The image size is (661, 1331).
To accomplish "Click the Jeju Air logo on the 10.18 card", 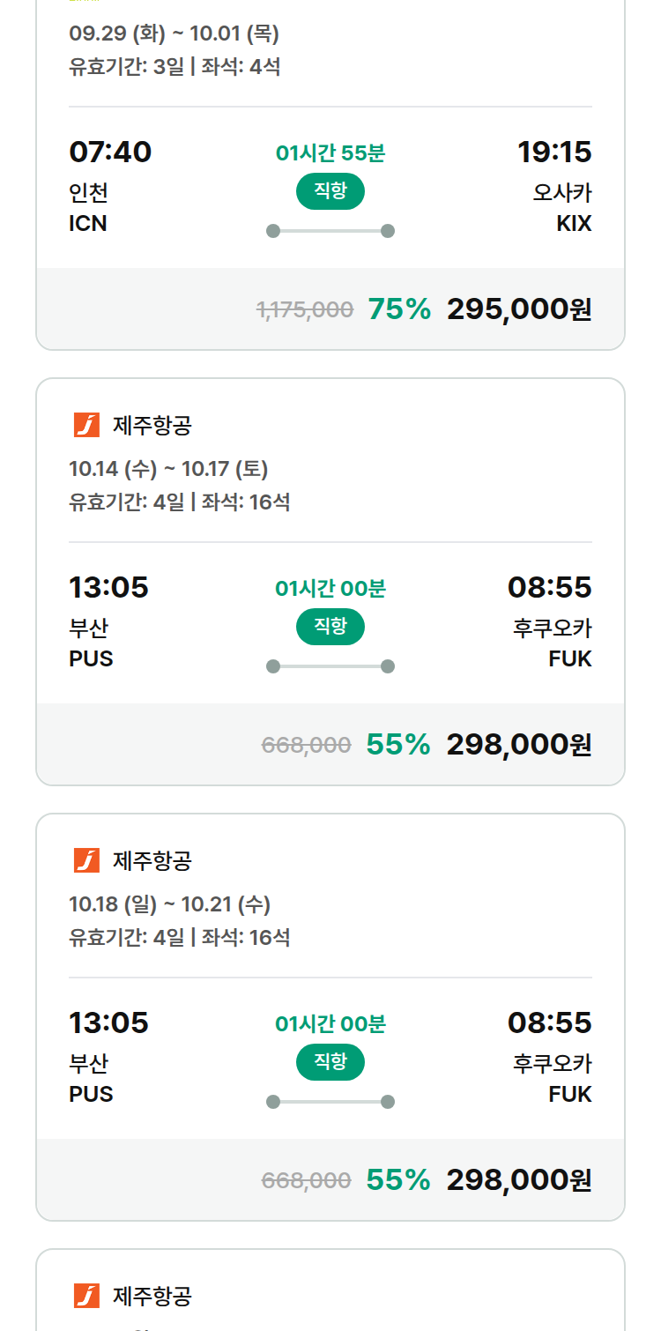I will [86, 860].
